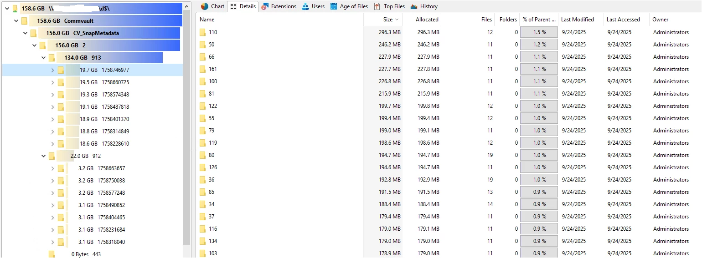Screen dimensions: 702x258
Task: Click folder icon of 1758663657 tree node
Action: click(x=61, y=168)
